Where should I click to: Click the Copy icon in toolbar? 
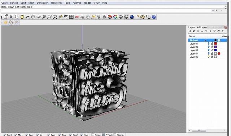[17, 17]
